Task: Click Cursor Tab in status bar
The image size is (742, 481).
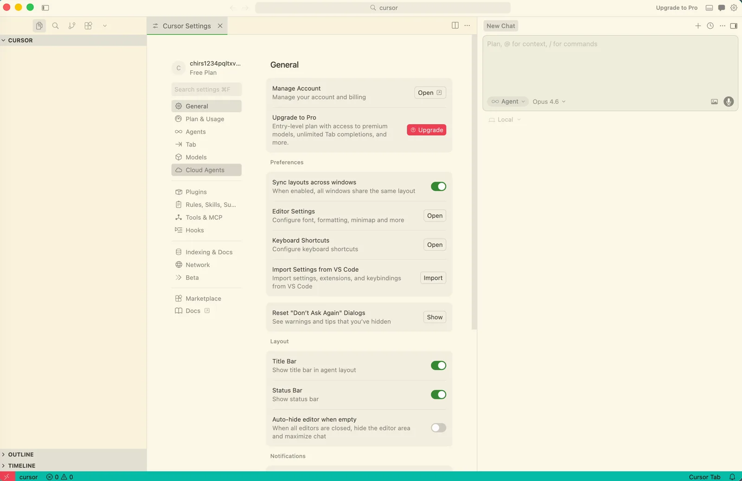Action: (x=704, y=477)
